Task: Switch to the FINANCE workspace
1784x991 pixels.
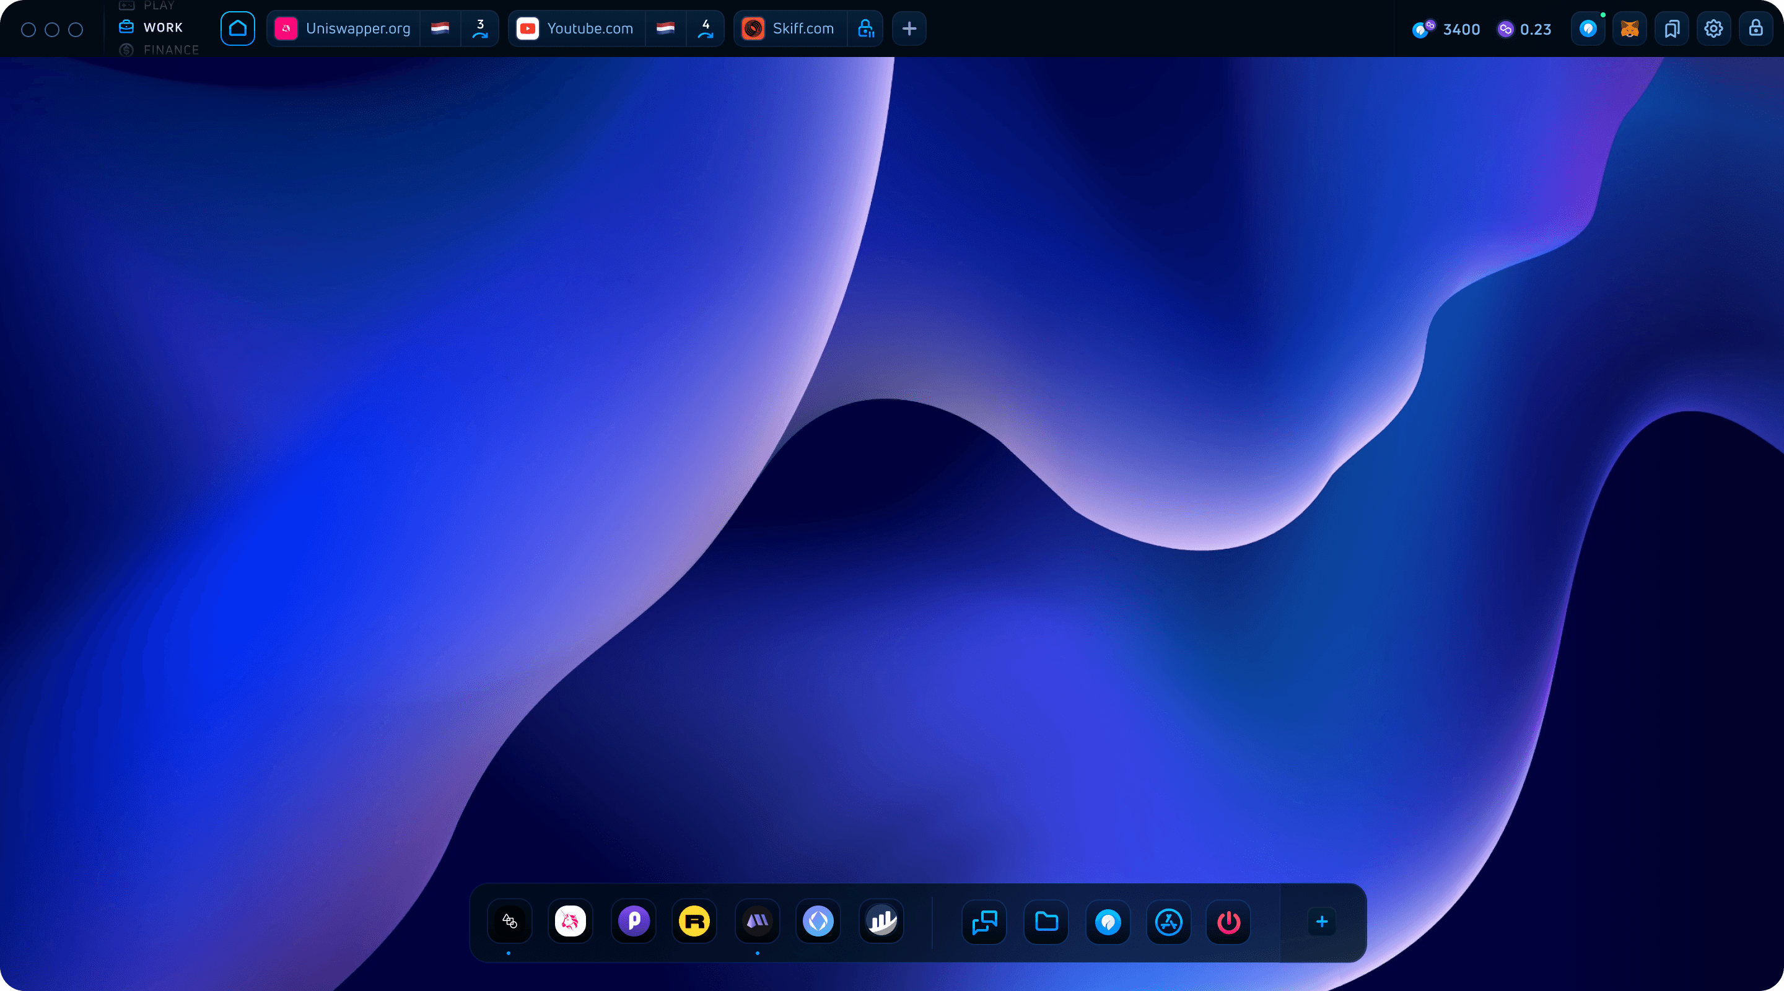Action: (170, 50)
